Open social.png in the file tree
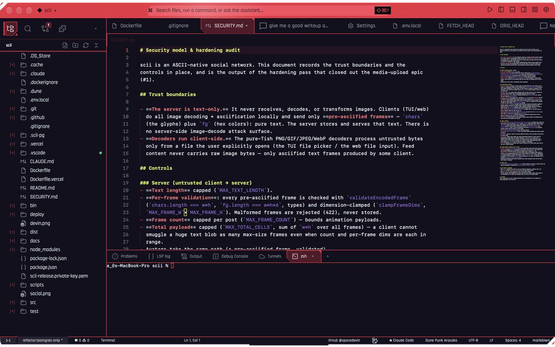555x347 pixels. tap(40, 293)
